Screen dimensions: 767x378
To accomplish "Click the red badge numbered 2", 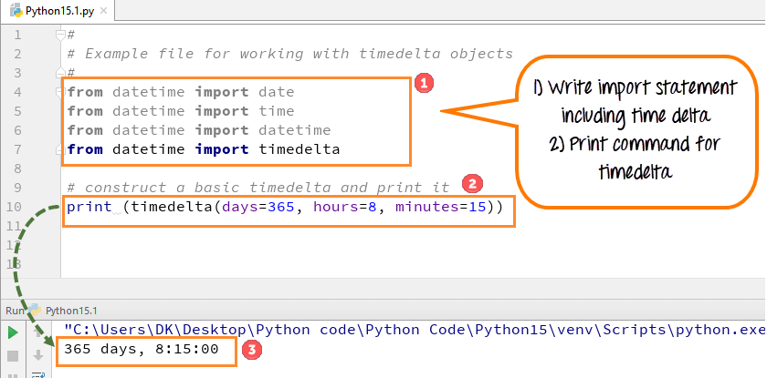I will [471, 183].
